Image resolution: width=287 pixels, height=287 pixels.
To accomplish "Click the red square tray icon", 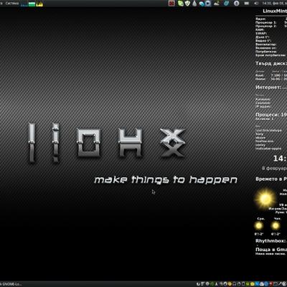I will (x=171, y=4).
